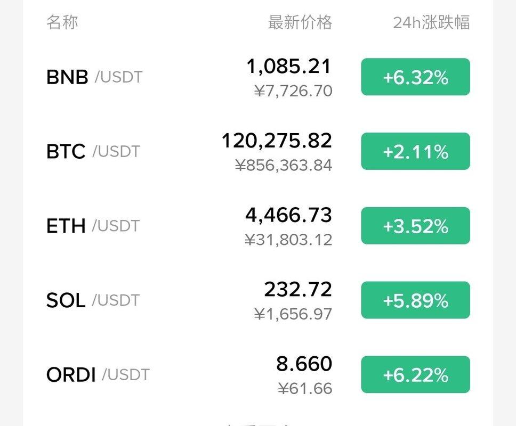The width and height of the screenshot is (516, 426).
Task: Click the BNB price 1,085.21
Action: pos(288,67)
